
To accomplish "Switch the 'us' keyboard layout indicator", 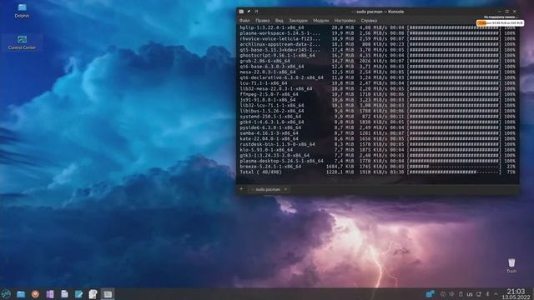I will pyautogui.click(x=470, y=294).
